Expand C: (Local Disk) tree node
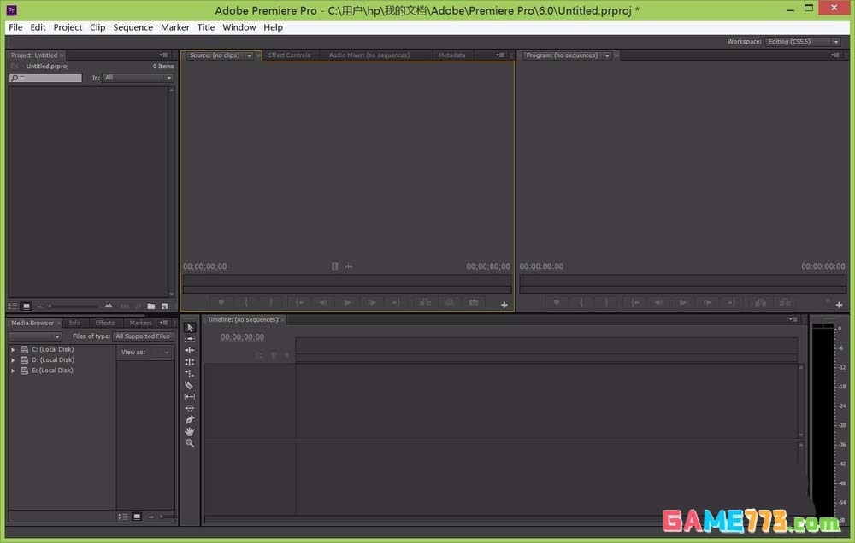 (13, 350)
